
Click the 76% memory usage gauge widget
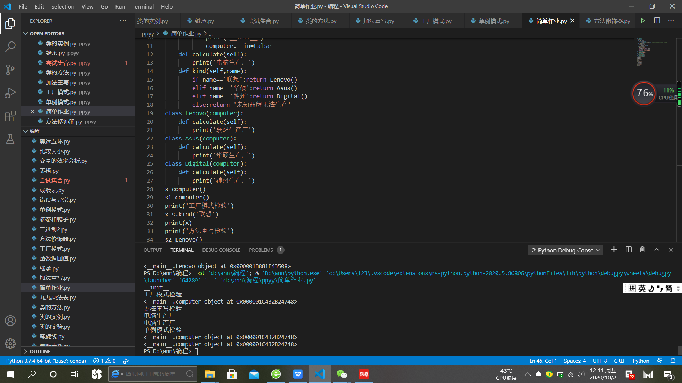[644, 93]
